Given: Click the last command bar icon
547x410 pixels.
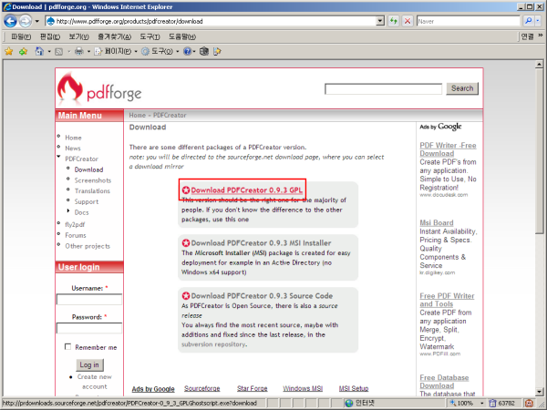Looking at the screenshot, I should coord(217,52).
